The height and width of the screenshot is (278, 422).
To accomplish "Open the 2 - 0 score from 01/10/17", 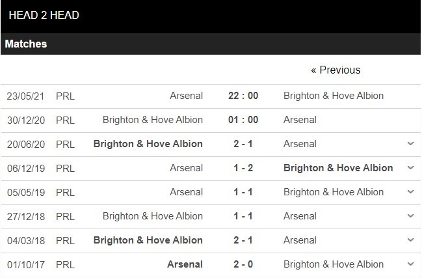I will 243,264.
